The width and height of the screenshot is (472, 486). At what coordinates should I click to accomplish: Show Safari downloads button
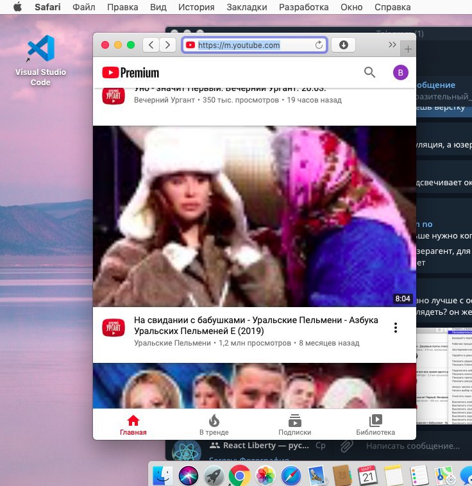tap(343, 46)
